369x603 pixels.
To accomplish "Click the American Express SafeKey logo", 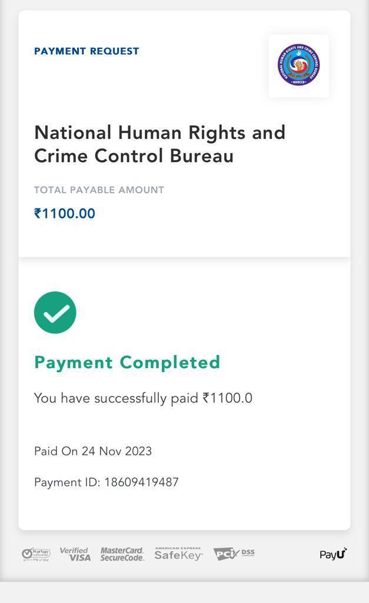I will 178,554.
